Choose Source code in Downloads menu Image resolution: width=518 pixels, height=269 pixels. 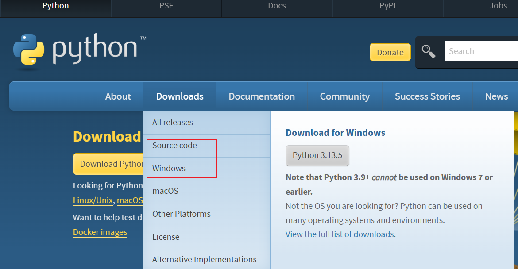174,146
